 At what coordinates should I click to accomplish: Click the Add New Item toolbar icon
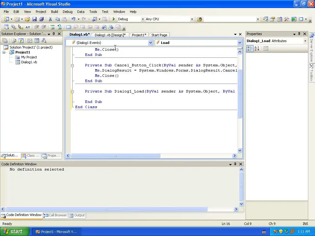(17, 19)
